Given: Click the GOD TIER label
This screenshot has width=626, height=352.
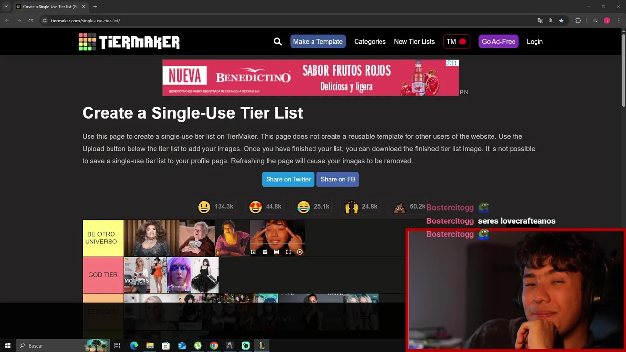Looking at the screenshot, I should (103, 275).
